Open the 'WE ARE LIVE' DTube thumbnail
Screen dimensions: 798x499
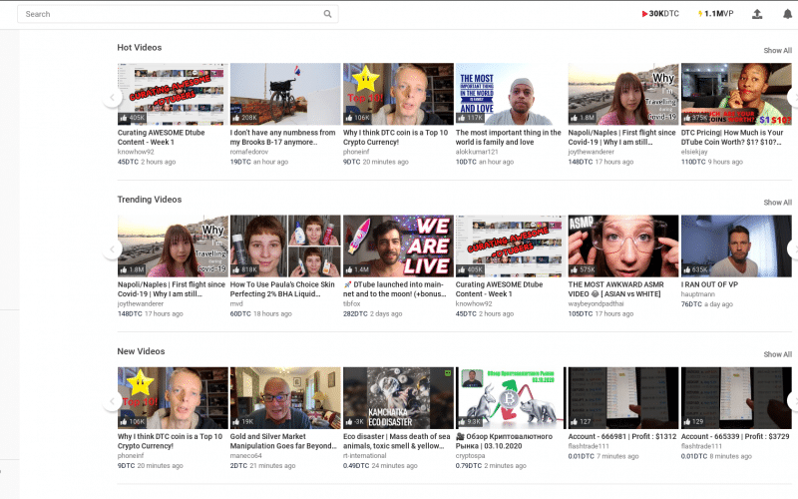click(398, 246)
